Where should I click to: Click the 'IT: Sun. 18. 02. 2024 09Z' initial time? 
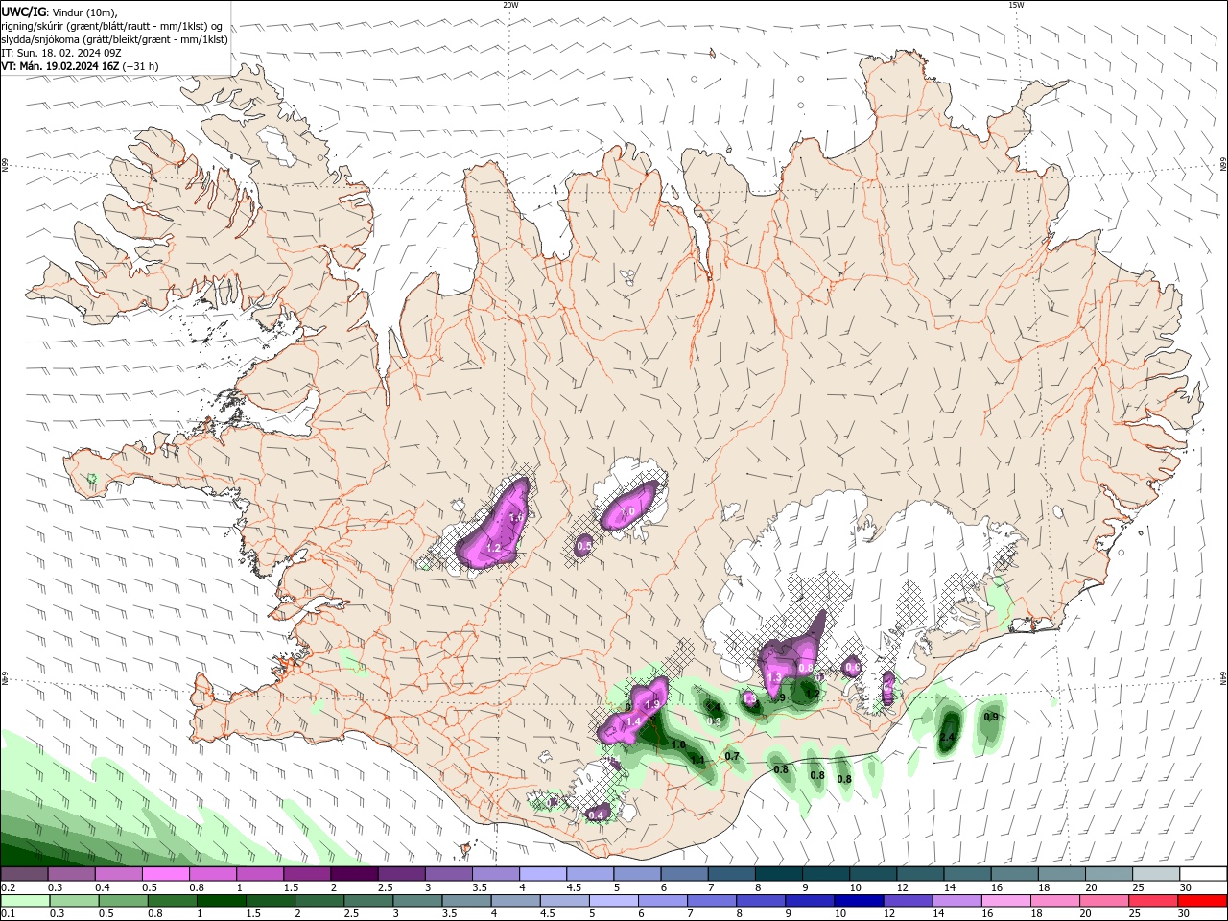tap(60, 53)
